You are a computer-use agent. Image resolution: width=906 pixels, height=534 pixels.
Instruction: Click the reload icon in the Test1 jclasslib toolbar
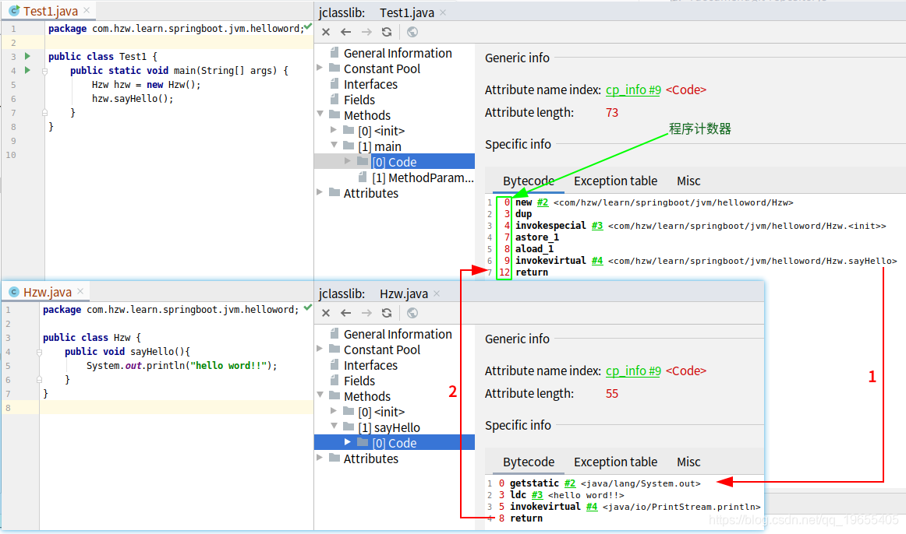pos(387,32)
